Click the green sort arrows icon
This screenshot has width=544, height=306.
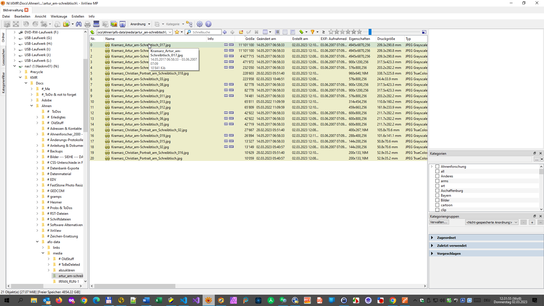pos(301,32)
